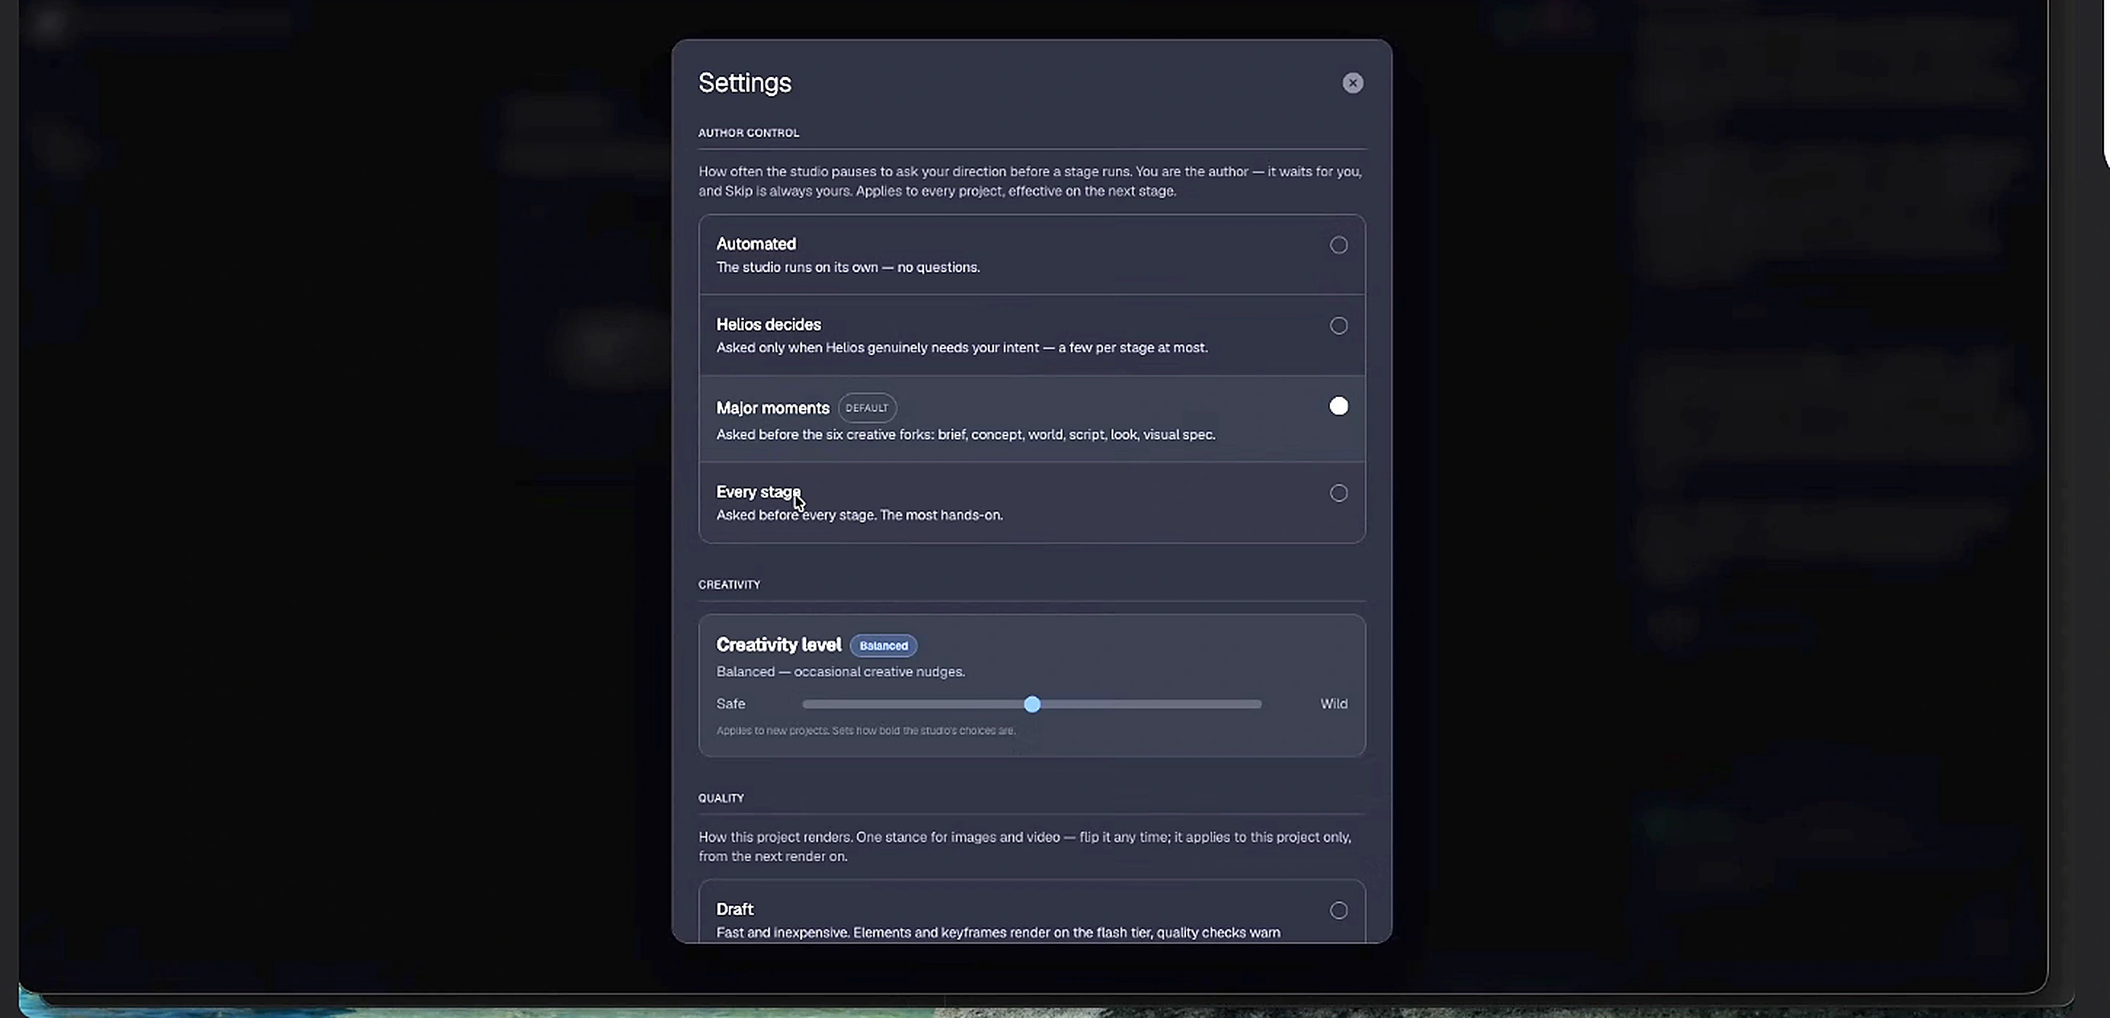Click the Major moments option title
The width and height of the screenshot is (2110, 1018).
tap(773, 407)
